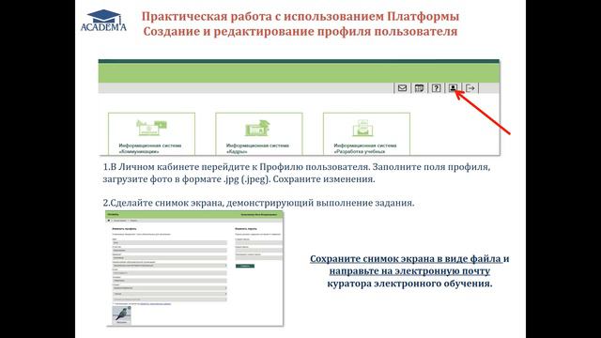Click the dark green save password button

[x=245, y=266]
